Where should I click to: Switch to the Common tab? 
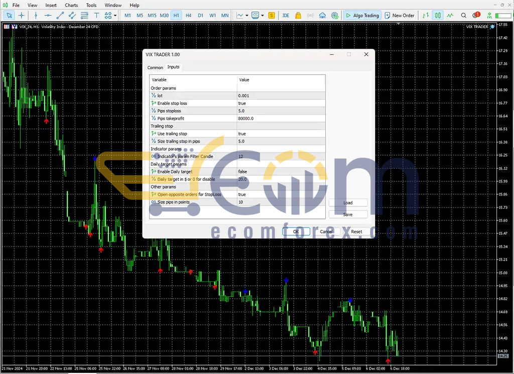pos(155,68)
